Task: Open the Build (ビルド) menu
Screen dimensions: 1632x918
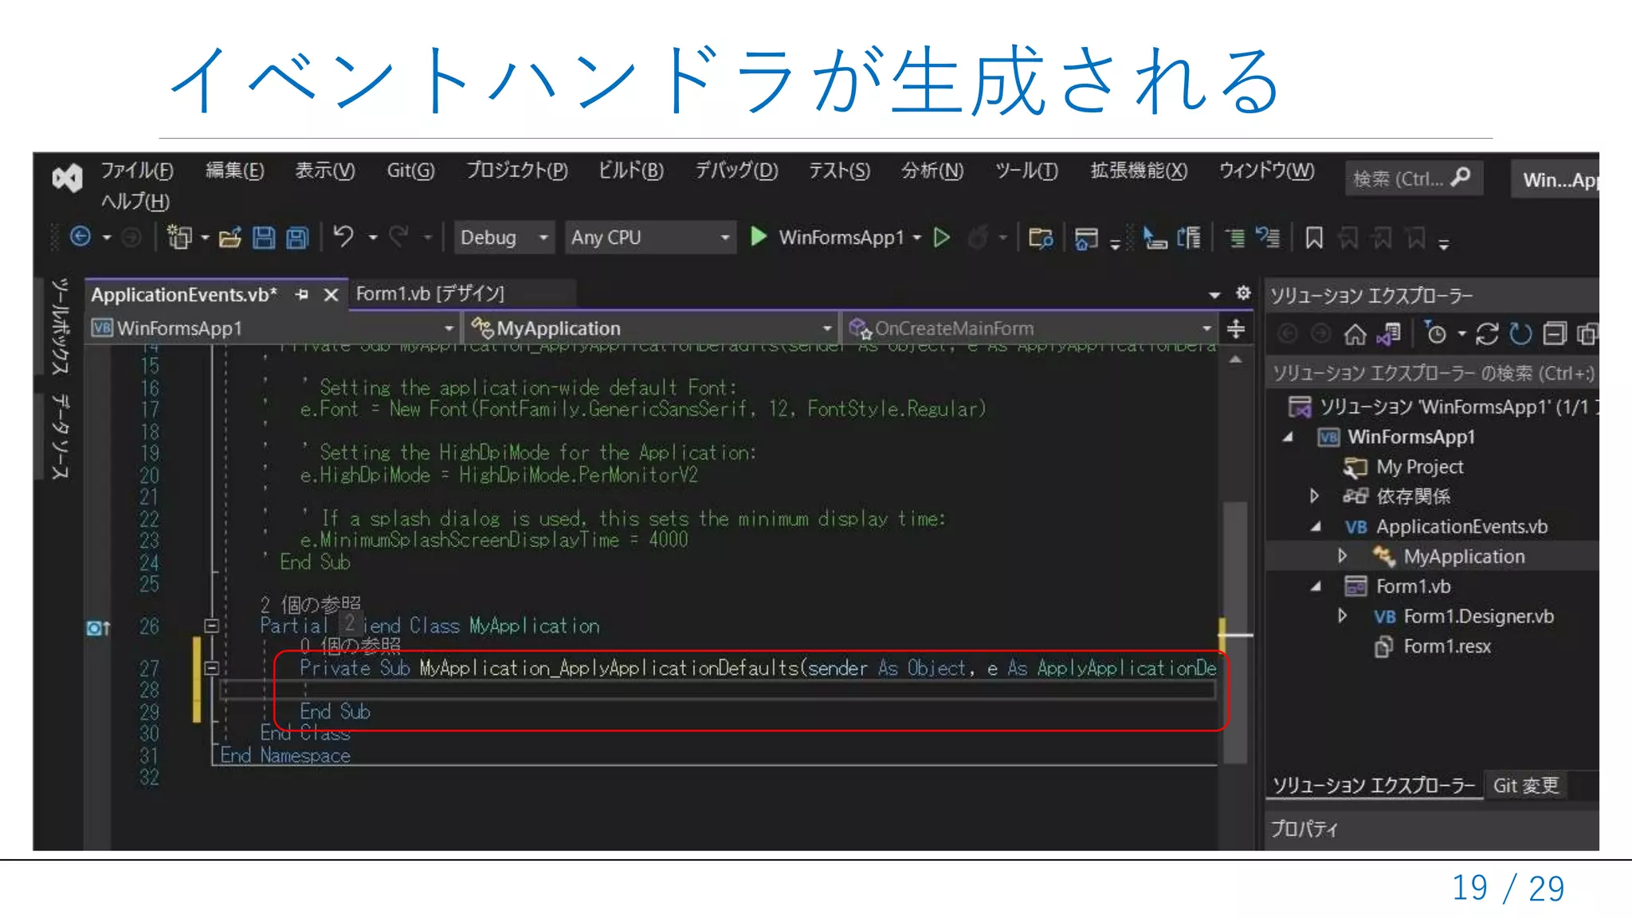Action: [x=630, y=171]
